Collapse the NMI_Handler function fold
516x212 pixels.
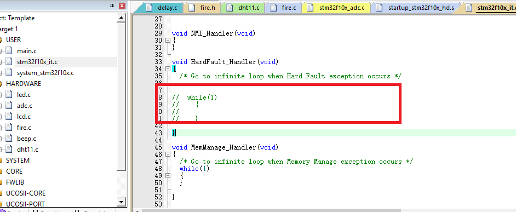[168, 40]
